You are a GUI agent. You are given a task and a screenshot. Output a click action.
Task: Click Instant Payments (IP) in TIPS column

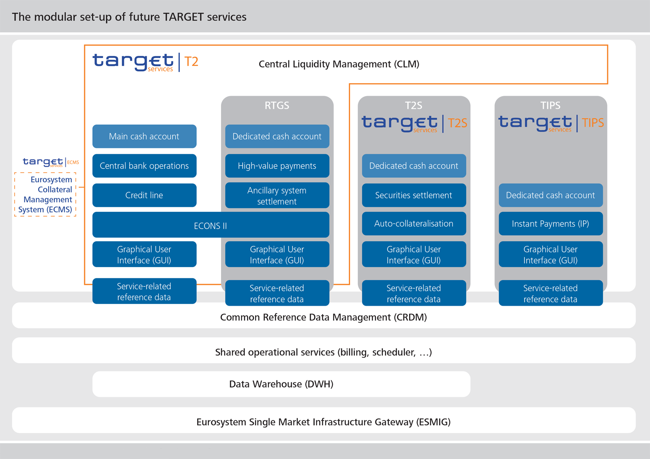[x=550, y=224]
